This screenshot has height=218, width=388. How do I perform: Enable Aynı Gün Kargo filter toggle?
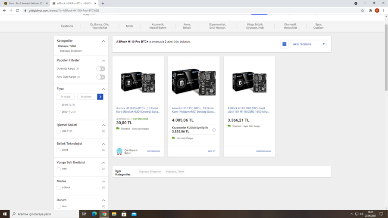point(101,77)
